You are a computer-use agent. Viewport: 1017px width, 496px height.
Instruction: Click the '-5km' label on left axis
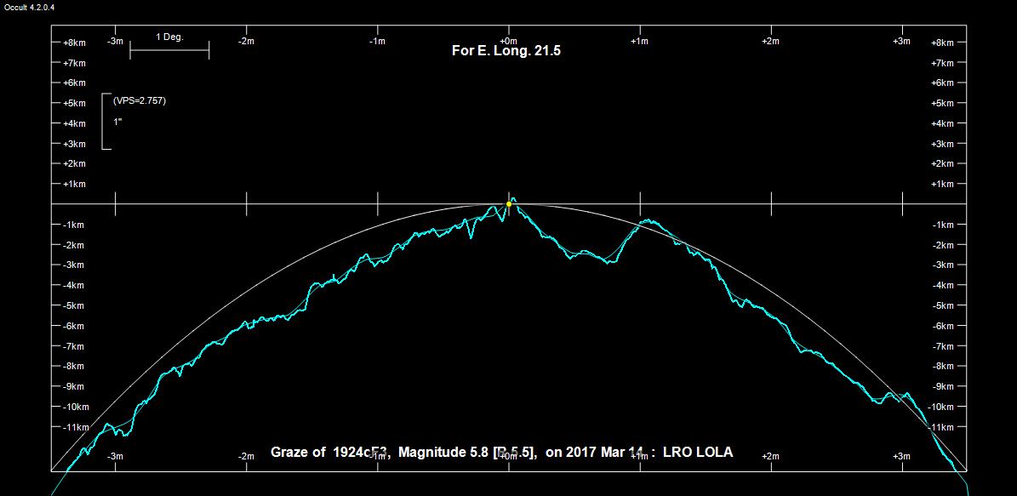pyautogui.click(x=74, y=305)
